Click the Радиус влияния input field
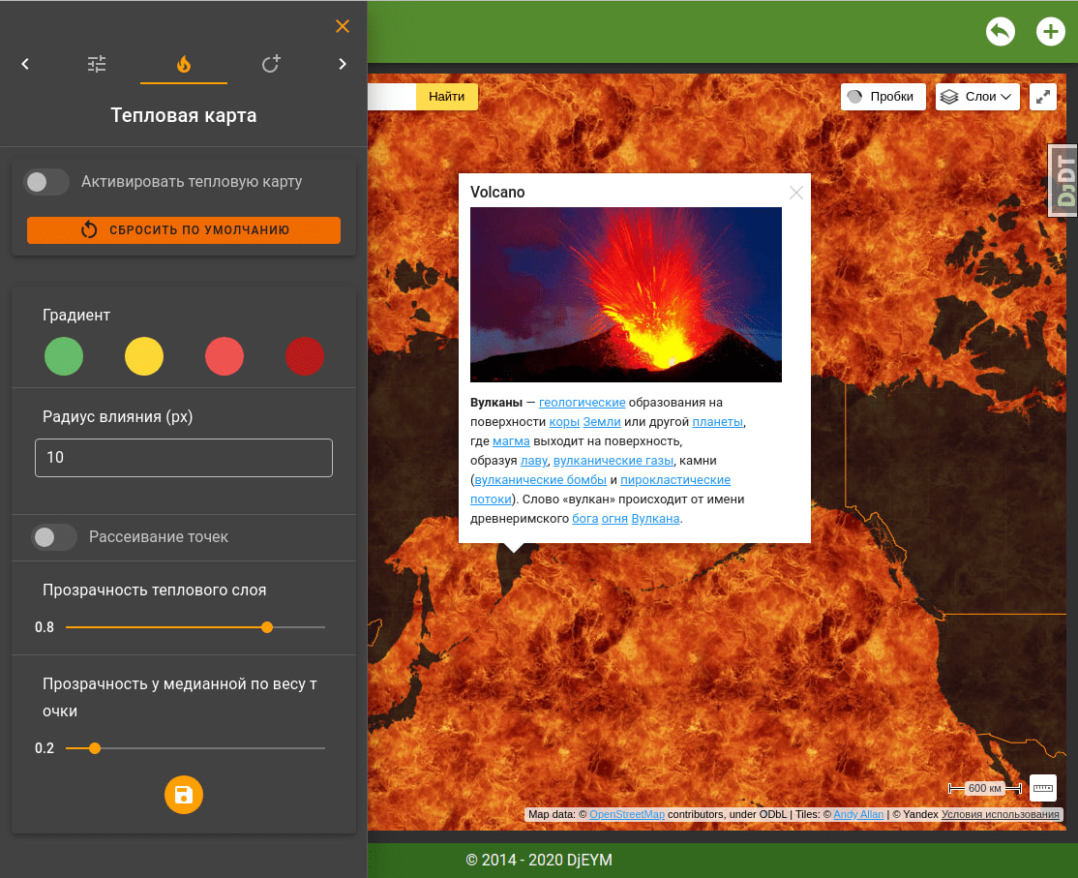The image size is (1078, 878). 183,457
